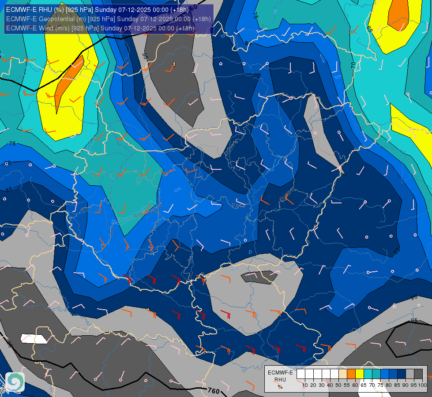432x397 pixels.
Task: Pick the teal 70–75% legend swatch
Action: [x=376, y=374]
